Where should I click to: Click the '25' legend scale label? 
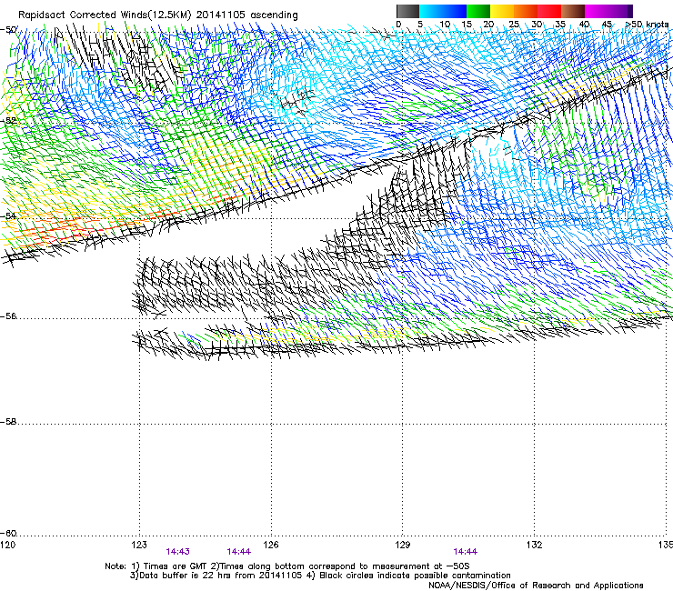514,24
